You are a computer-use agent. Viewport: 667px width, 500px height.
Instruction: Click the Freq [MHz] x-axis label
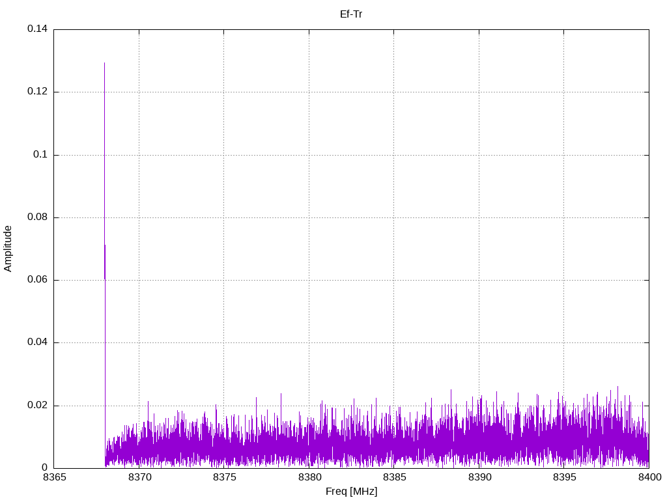351,492
